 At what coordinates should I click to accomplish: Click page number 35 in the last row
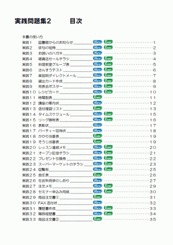153,219
